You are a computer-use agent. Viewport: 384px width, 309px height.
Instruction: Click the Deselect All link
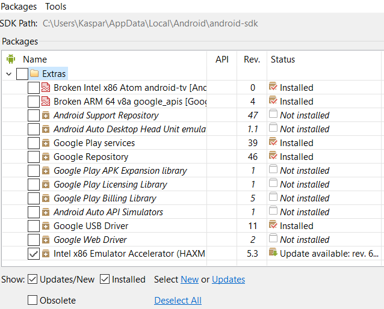tap(178, 300)
